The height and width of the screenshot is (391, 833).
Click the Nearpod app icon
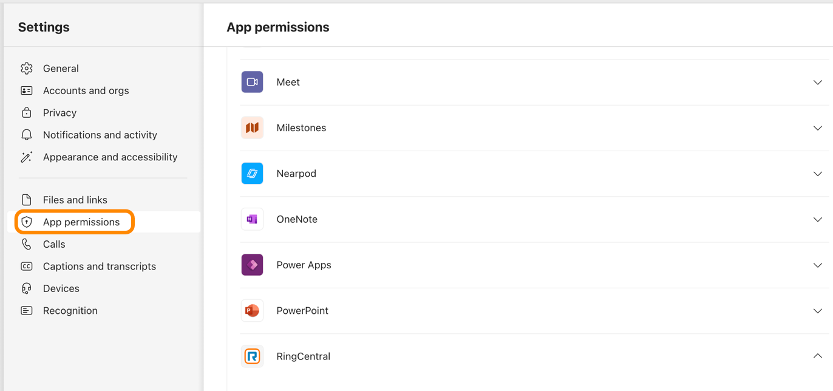tap(252, 174)
